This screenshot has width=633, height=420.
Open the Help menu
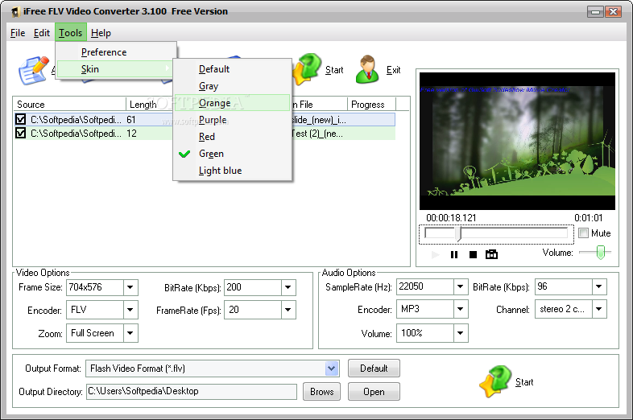tap(101, 33)
